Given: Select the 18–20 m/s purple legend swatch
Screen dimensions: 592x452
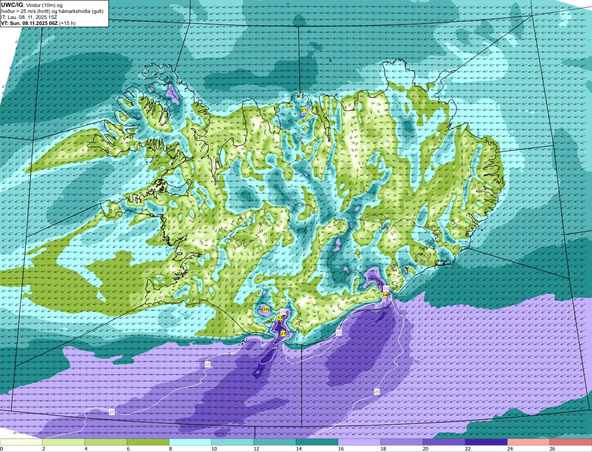Looking at the screenshot, I should coord(402,442).
